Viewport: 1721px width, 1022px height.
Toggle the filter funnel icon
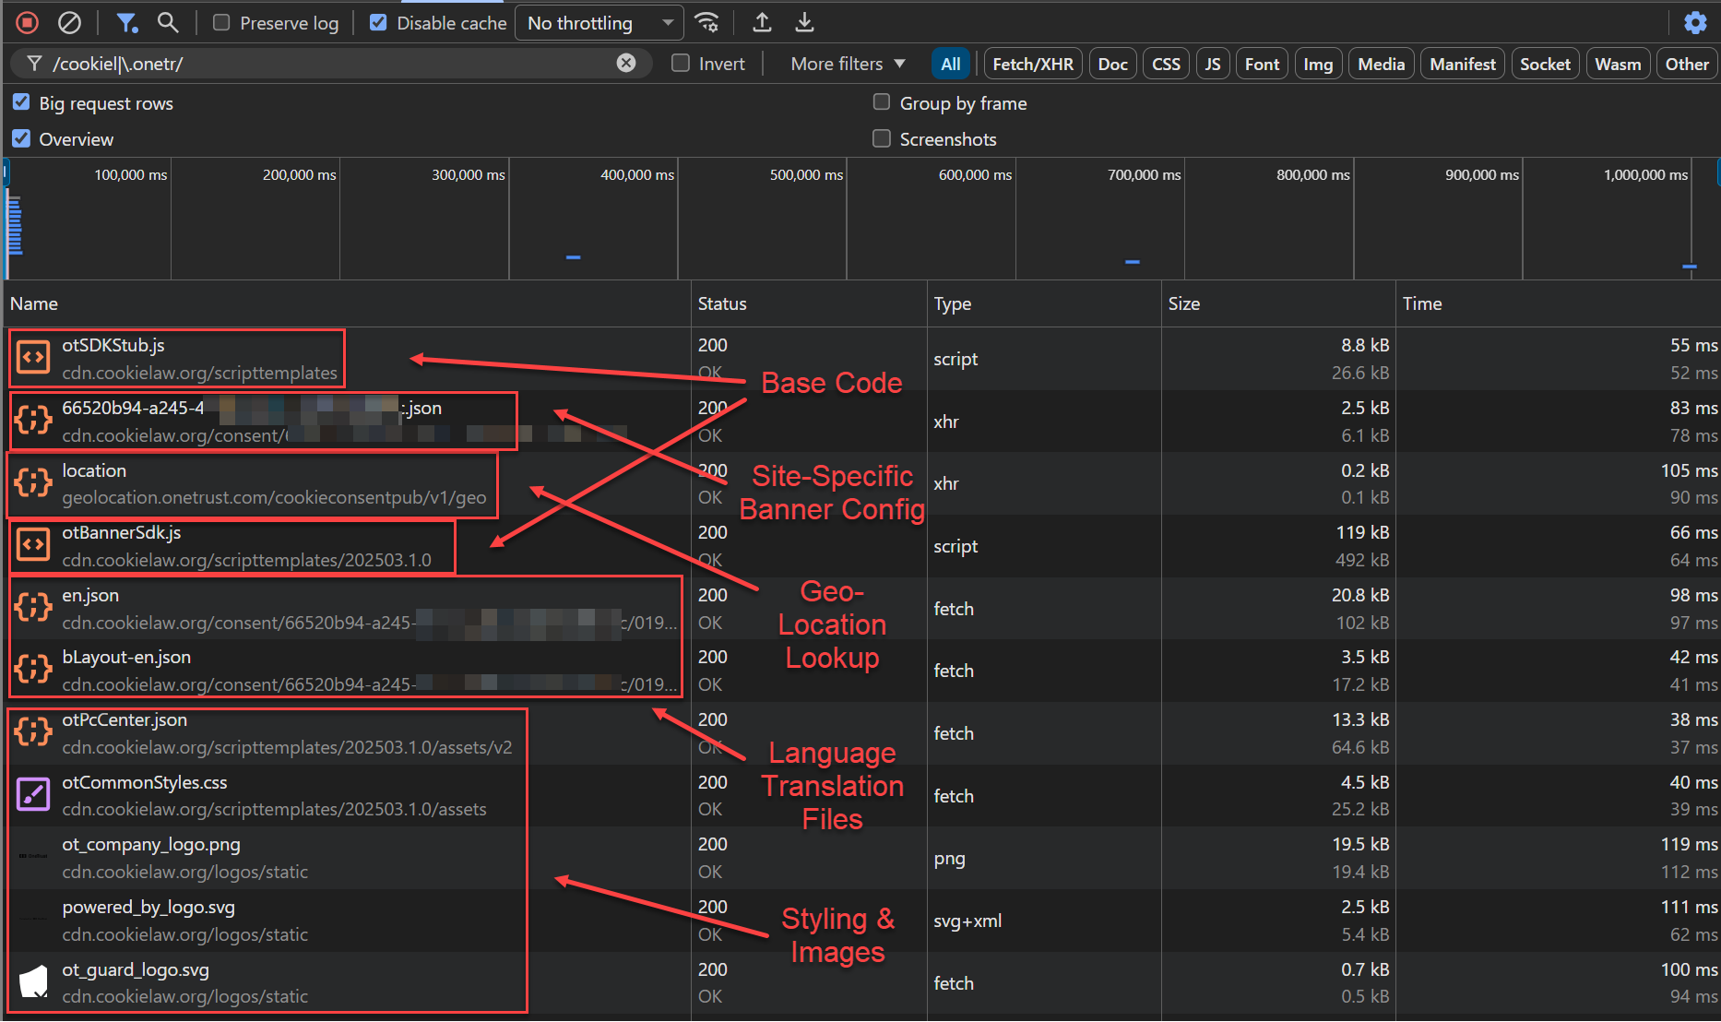click(x=126, y=22)
